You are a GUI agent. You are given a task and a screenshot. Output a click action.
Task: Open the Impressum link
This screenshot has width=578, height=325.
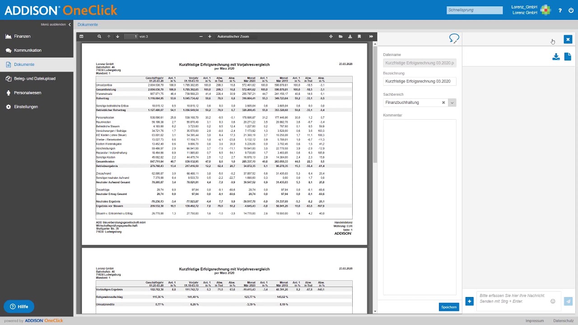(x=535, y=320)
